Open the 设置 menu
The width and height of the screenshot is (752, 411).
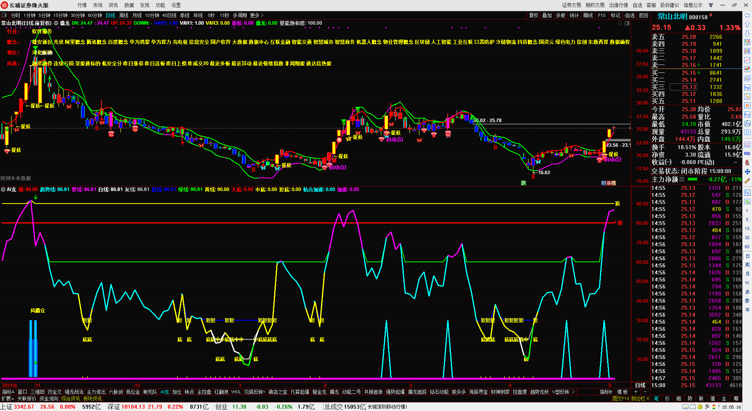[176, 5]
